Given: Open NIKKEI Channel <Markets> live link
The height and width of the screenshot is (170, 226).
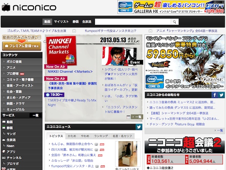Looking at the screenshot, I should [x=70, y=71].
